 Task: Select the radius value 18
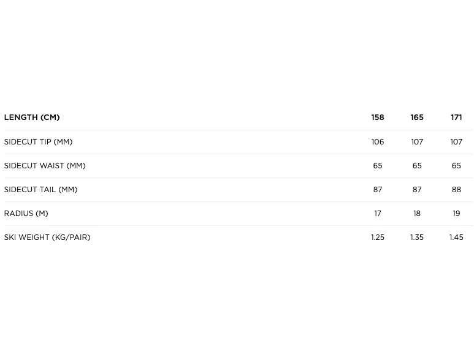coord(417,213)
